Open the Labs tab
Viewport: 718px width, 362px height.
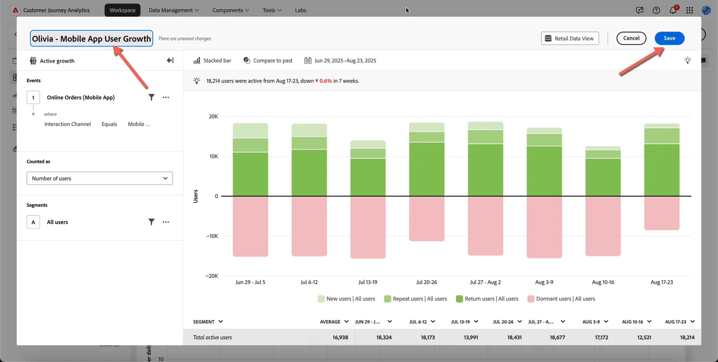[x=300, y=10]
